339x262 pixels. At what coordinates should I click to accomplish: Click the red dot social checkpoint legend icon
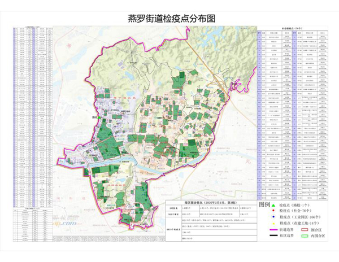click(273, 211)
